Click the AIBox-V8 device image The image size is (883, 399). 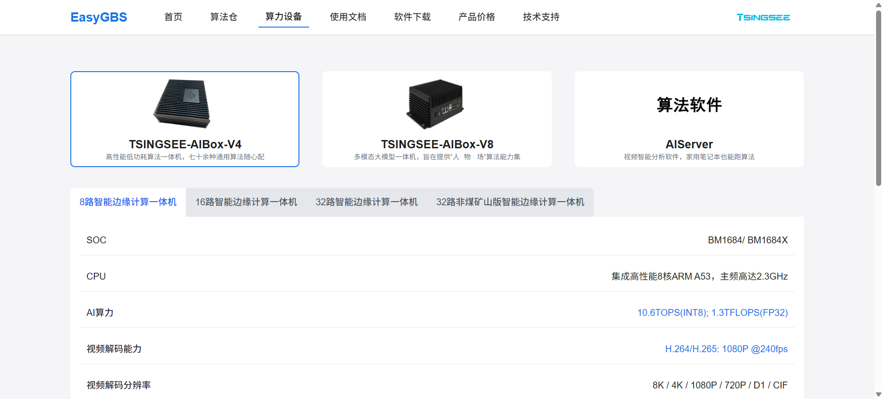435,104
